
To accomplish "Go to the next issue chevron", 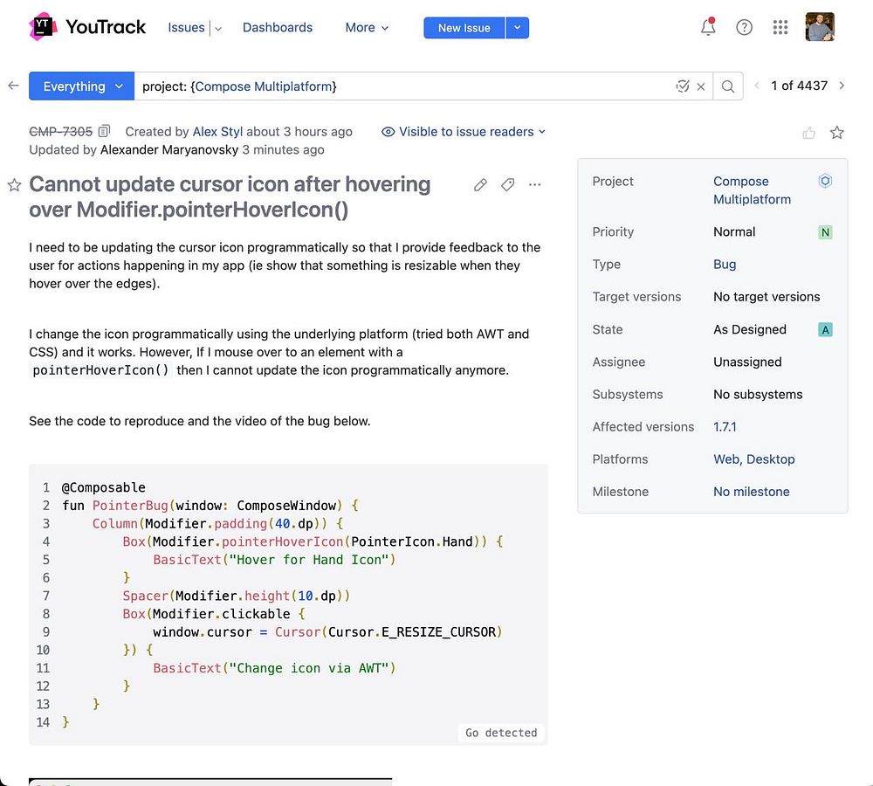I will pos(842,86).
